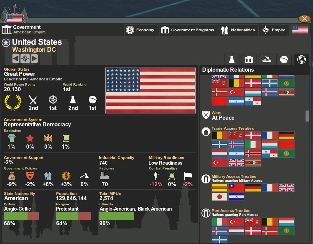Open the globe diplomatic relations panel
This screenshot has height=244, width=313.
[x=301, y=59]
